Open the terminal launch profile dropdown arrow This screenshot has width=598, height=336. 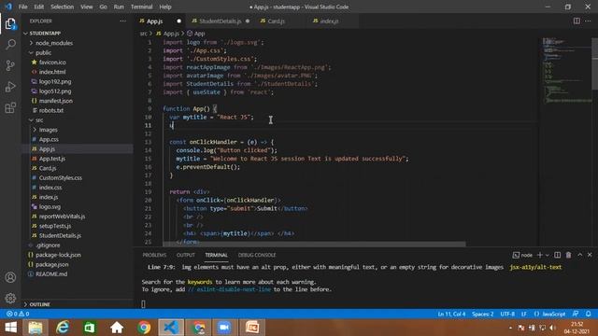(548, 255)
